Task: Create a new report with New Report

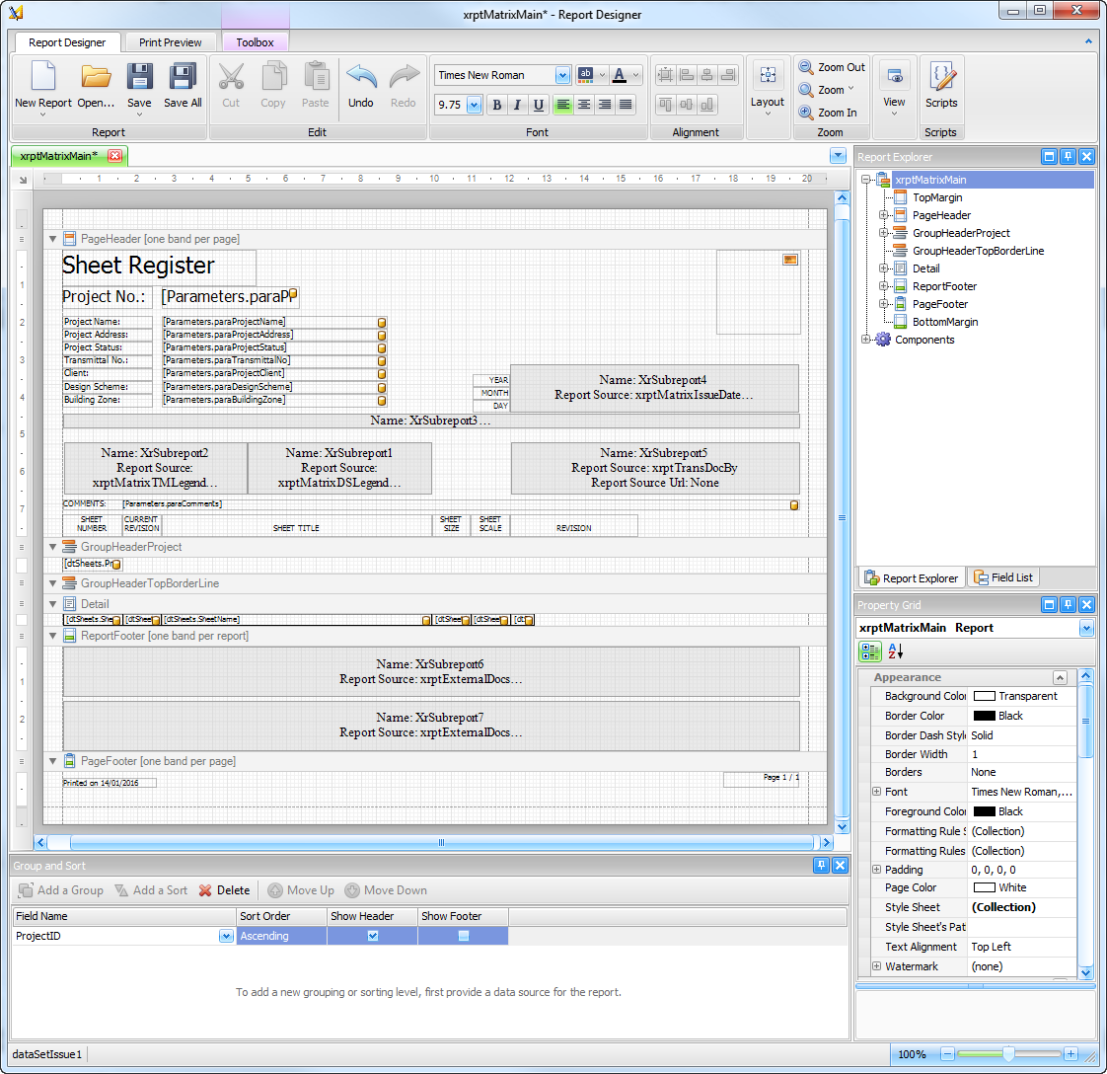Action: (40, 87)
